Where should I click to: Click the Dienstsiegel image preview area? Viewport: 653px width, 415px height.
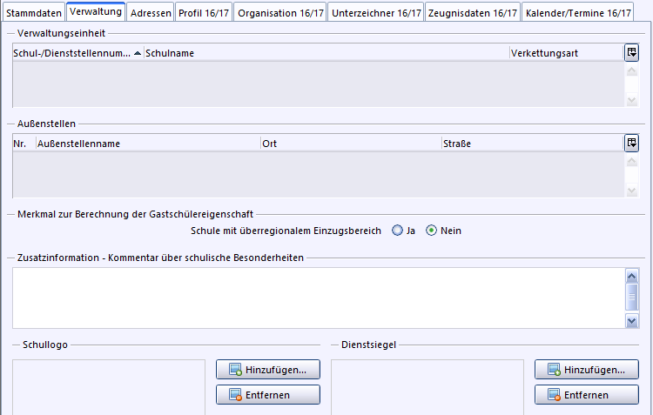click(x=427, y=387)
